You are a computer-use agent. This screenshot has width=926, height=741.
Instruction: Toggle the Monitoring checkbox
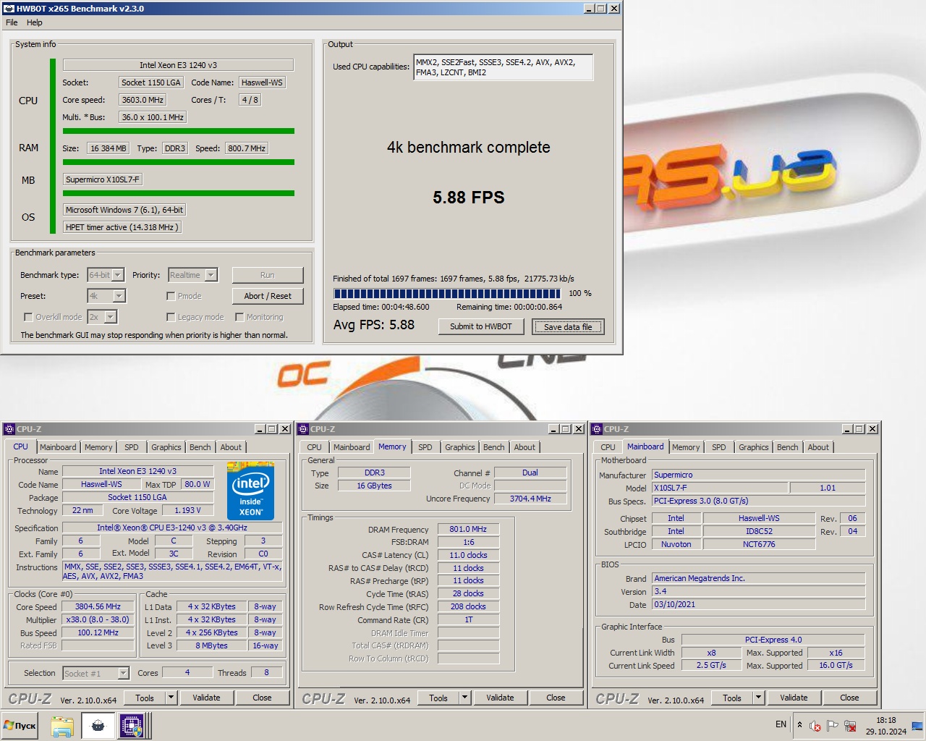pos(239,317)
